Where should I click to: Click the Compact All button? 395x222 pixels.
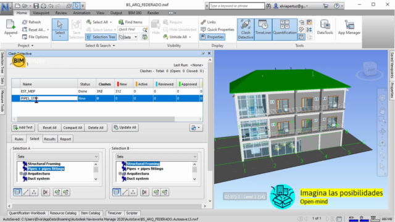click(x=73, y=128)
